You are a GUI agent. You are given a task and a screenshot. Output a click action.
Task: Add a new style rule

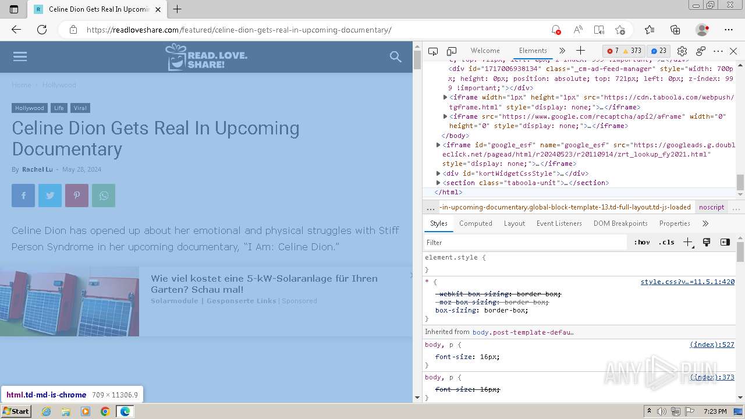(x=688, y=243)
